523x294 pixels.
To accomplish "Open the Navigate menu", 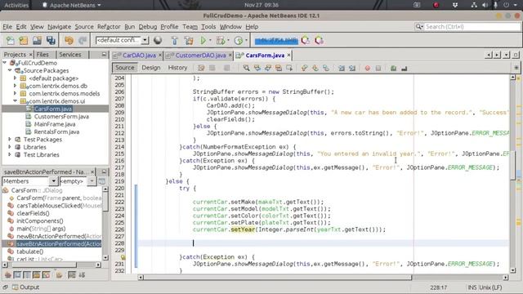I will point(59,27).
